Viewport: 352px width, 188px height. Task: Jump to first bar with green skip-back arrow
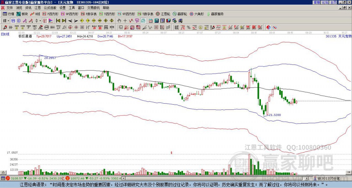(58, 21)
